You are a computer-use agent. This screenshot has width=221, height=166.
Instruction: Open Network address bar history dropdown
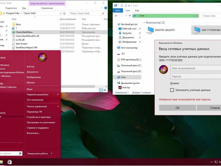coord(194,16)
